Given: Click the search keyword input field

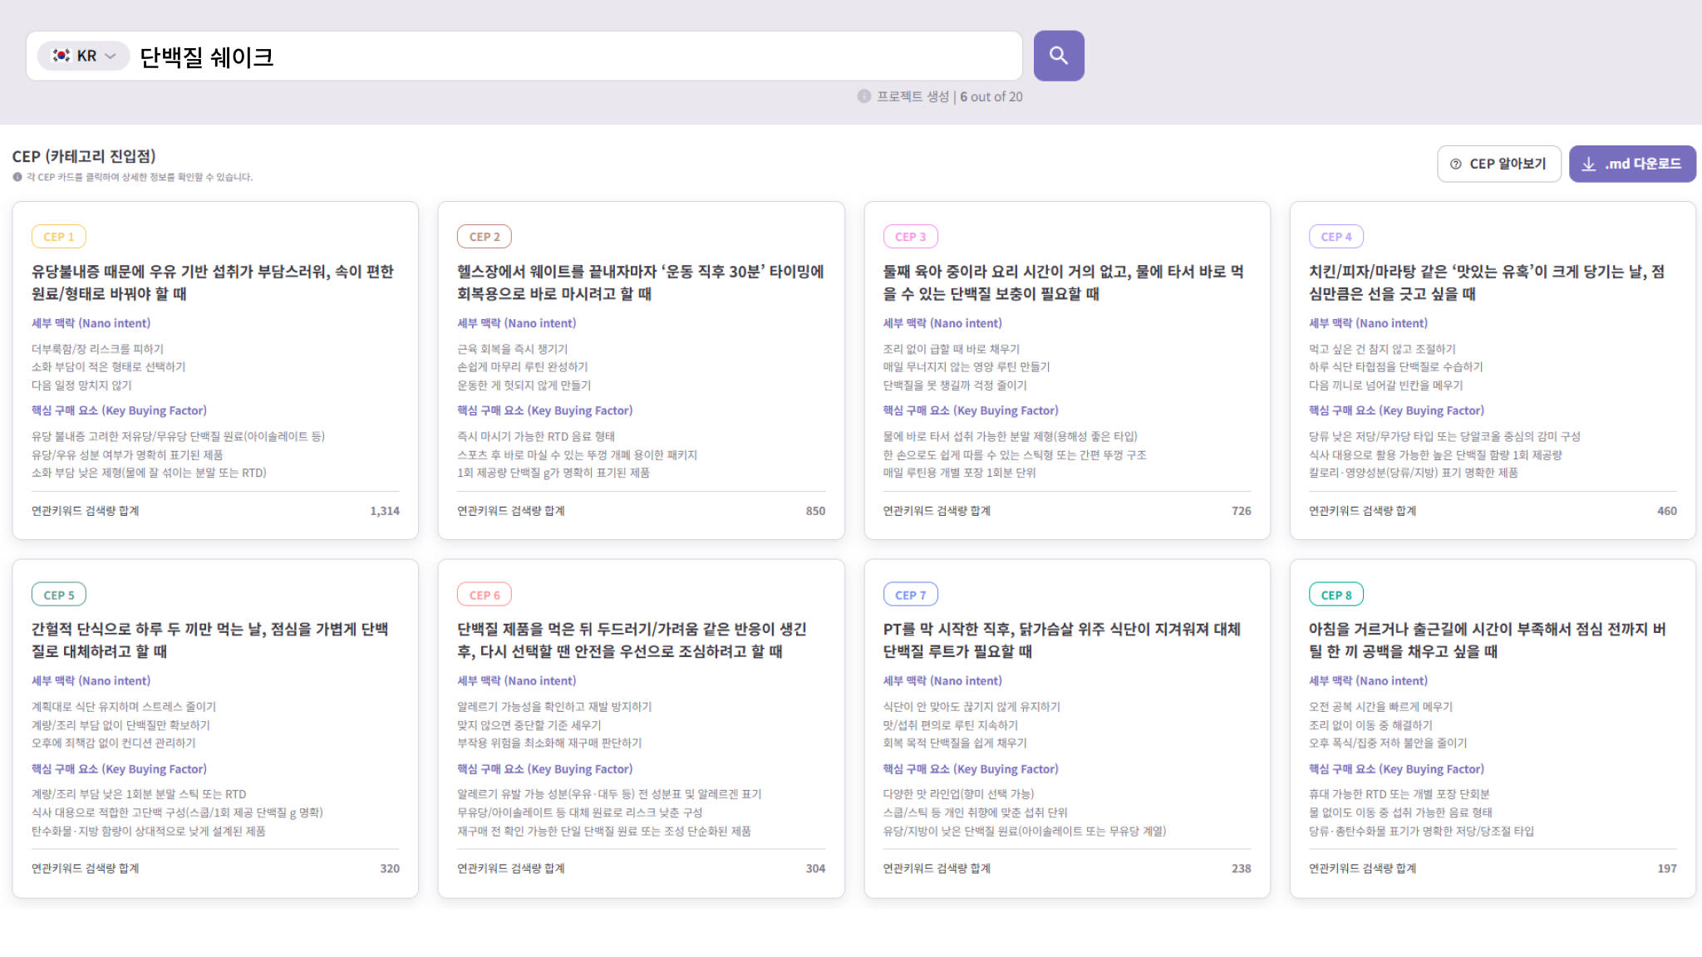Looking at the screenshot, I should (573, 56).
